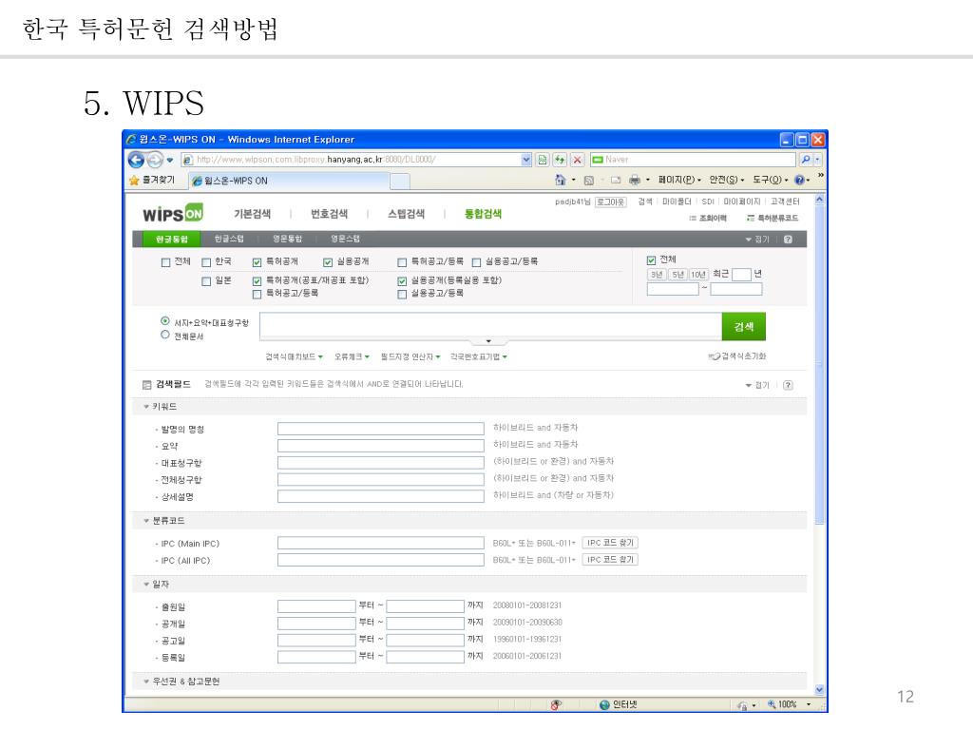Switch to the 스텝검색 menu
973x730 pixels.
point(406,214)
